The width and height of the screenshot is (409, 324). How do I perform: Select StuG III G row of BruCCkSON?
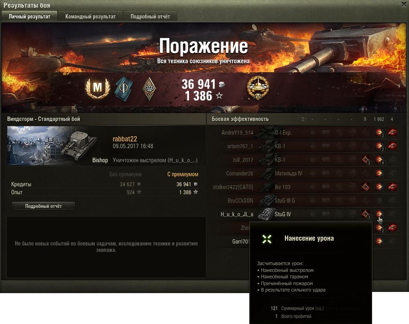click(305, 200)
